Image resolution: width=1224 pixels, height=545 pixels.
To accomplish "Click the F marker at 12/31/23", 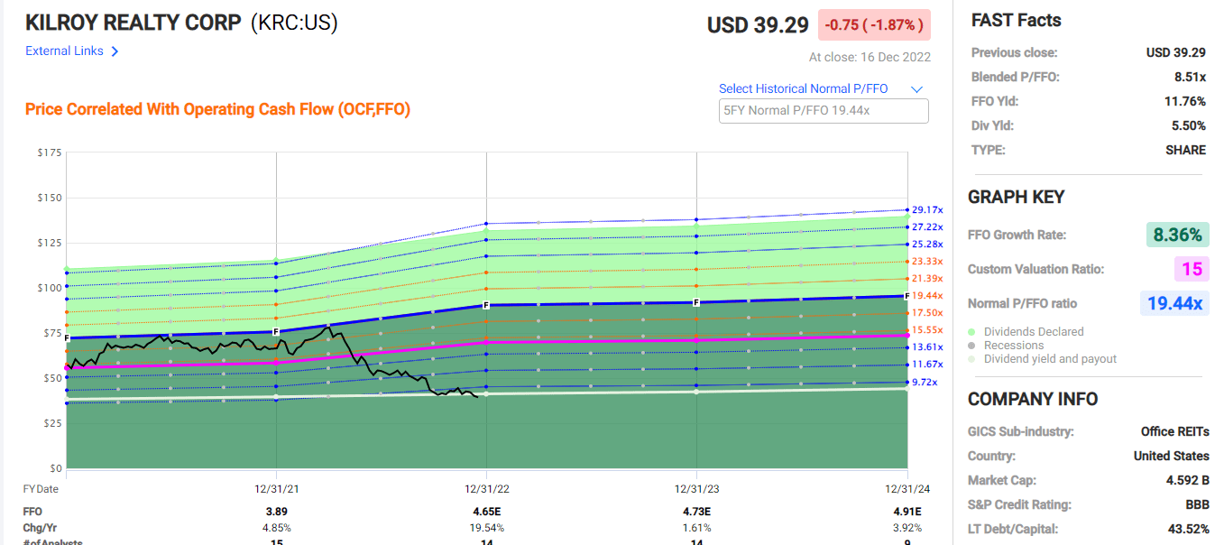I will pyautogui.click(x=697, y=303).
